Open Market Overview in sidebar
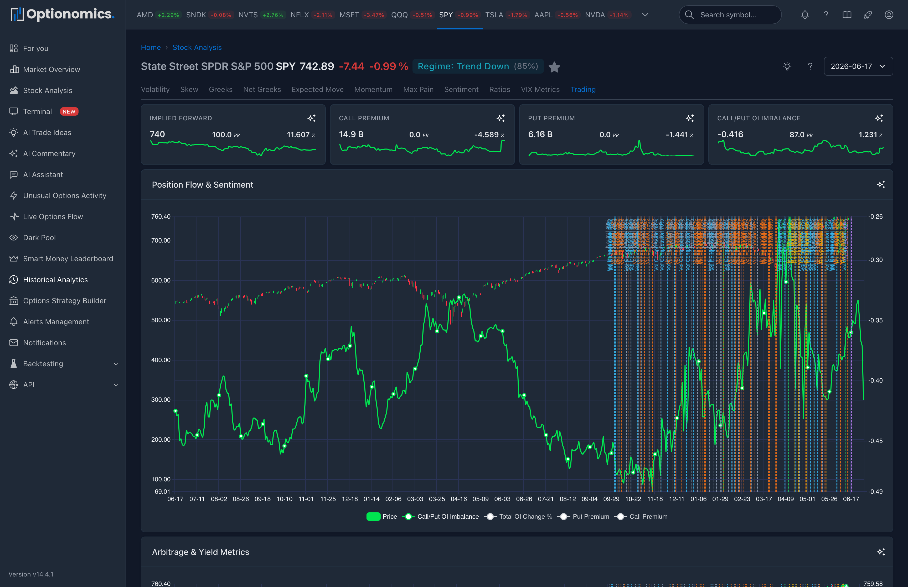This screenshot has width=908, height=587. click(63, 69)
